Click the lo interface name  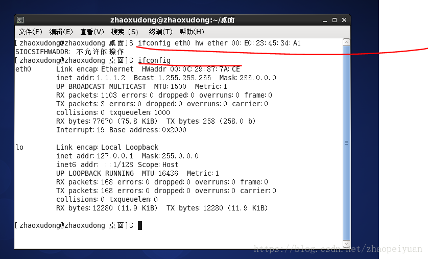click(19, 147)
